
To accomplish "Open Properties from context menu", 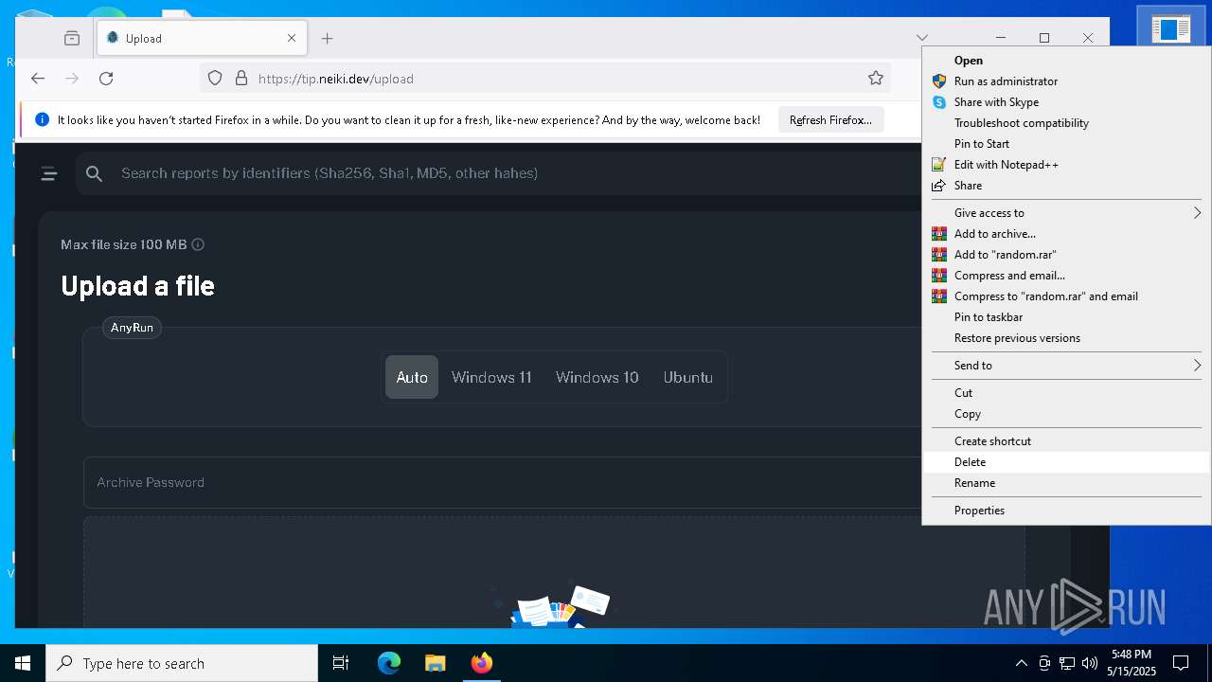I will click(x=1066, y=511).
